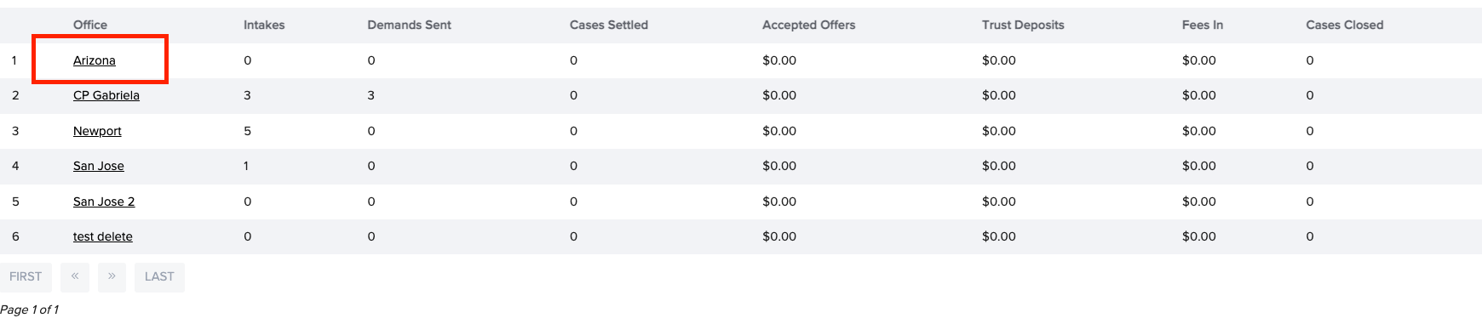The height and width of the screenshot is (324, 1482).
Task: Open the San Jose office link
Action: (99, 166)
